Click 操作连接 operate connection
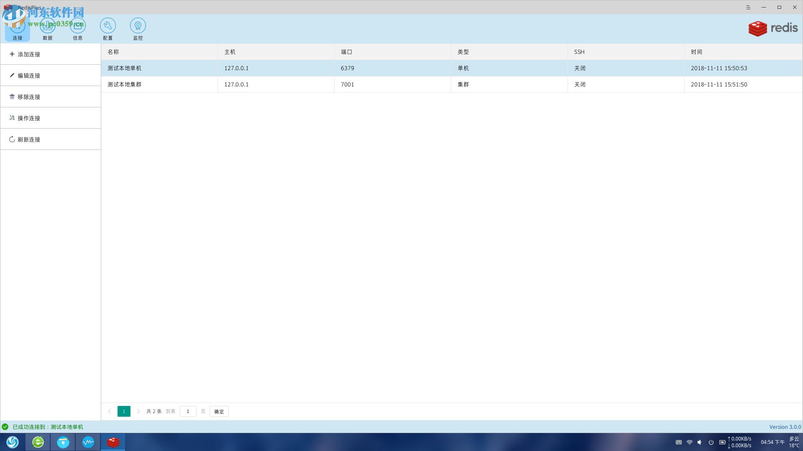803x451 pixels. click(x=29, y=118)
